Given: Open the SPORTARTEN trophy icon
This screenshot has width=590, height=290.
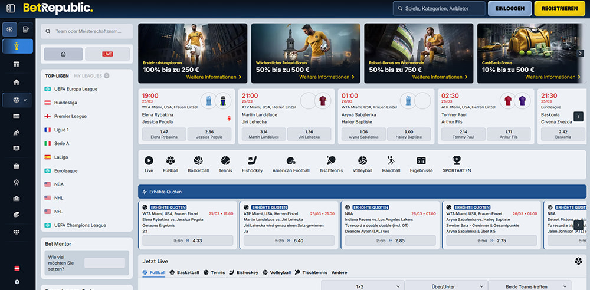Looking at the screenshot, I should 457,160.
